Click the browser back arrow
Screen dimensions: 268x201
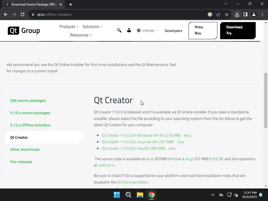6,15
